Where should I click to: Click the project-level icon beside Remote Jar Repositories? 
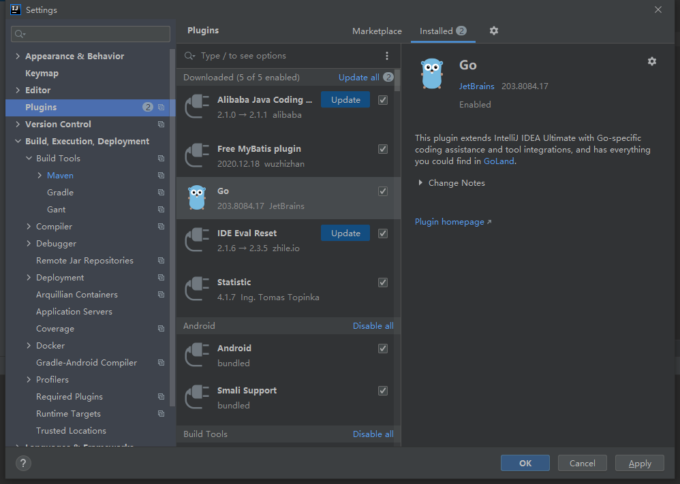(x=161, y=261)
